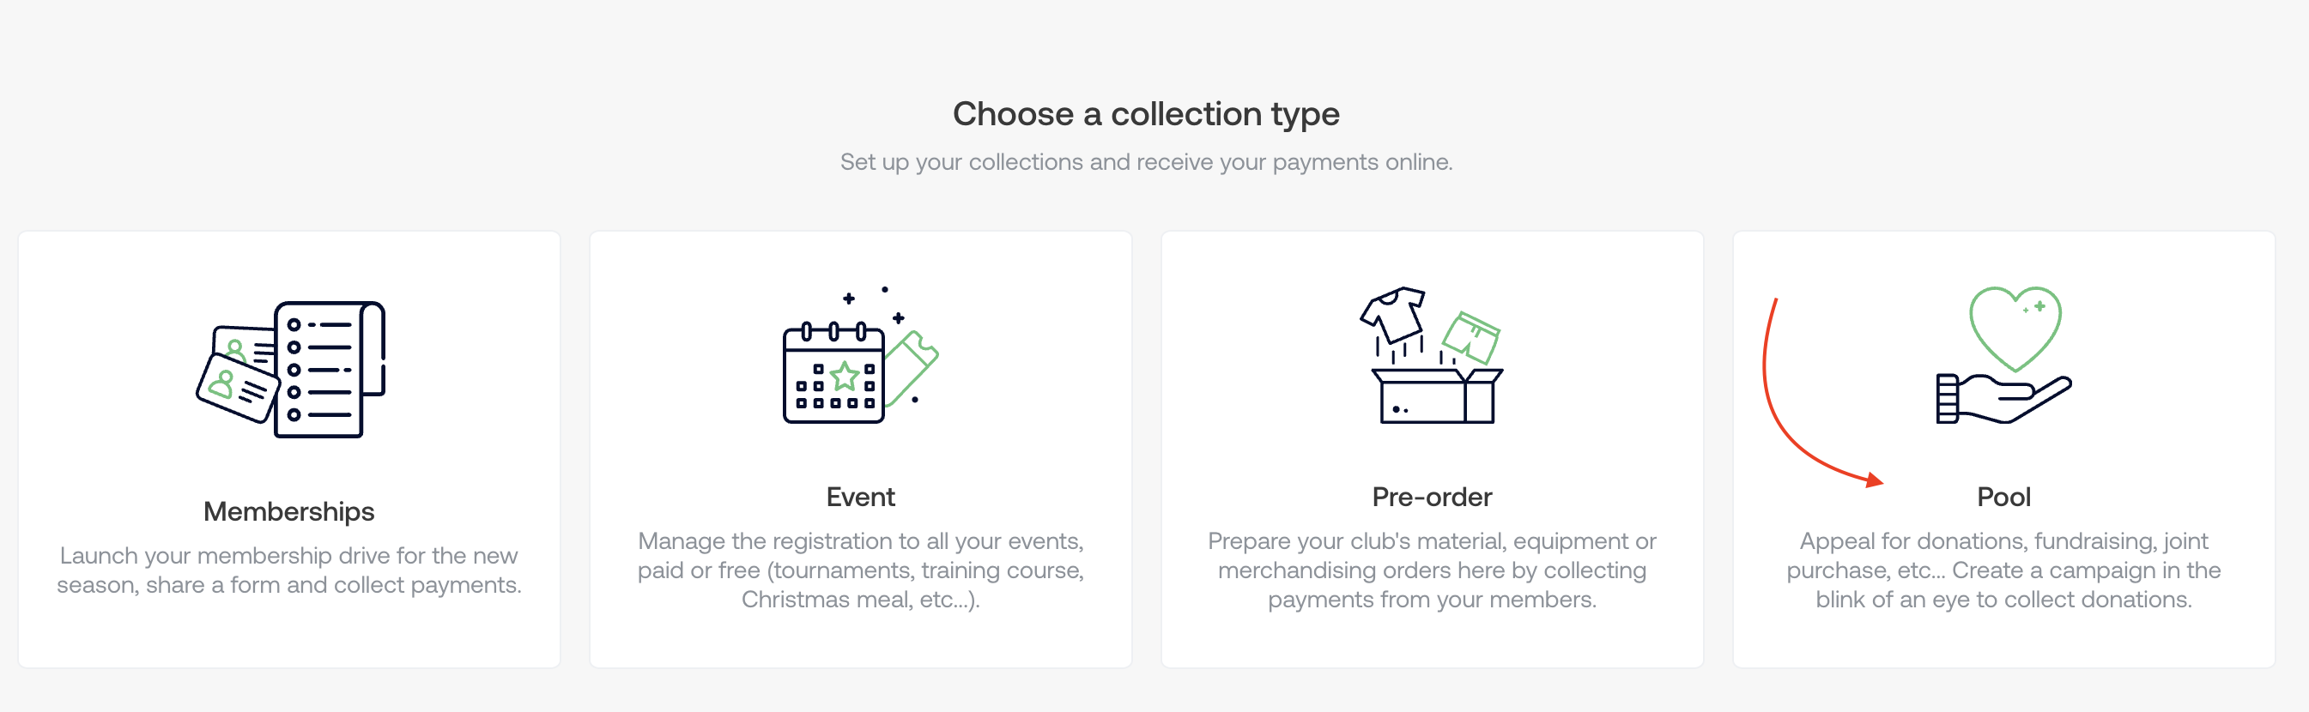Click the open hand icon under heart
The height and width of the screenshot is (712, 2309).
click(2003, 398)
